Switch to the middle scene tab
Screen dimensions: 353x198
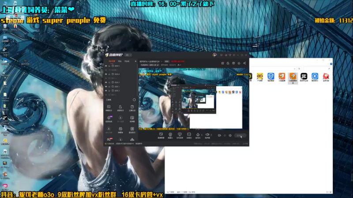(120, 61)
